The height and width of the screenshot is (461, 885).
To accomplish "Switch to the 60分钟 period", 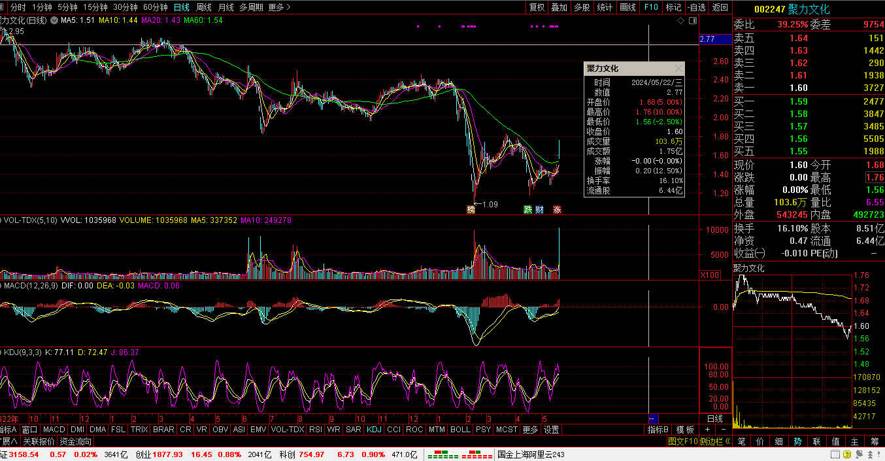I will pyautogui.click(x=156, y=7).
